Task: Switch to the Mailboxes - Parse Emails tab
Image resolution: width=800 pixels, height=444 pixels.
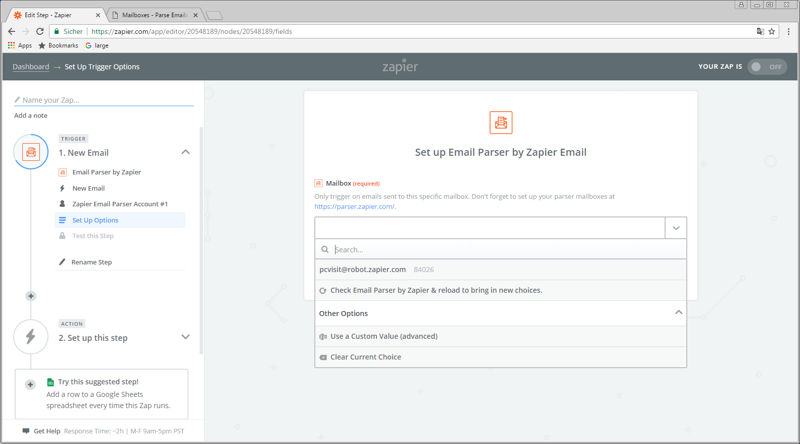Action: tap(155, 15)
